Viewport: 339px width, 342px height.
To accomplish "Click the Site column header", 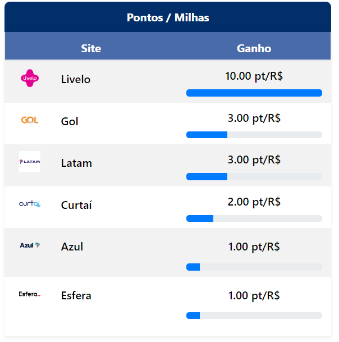I will click(x=91, y=48).
